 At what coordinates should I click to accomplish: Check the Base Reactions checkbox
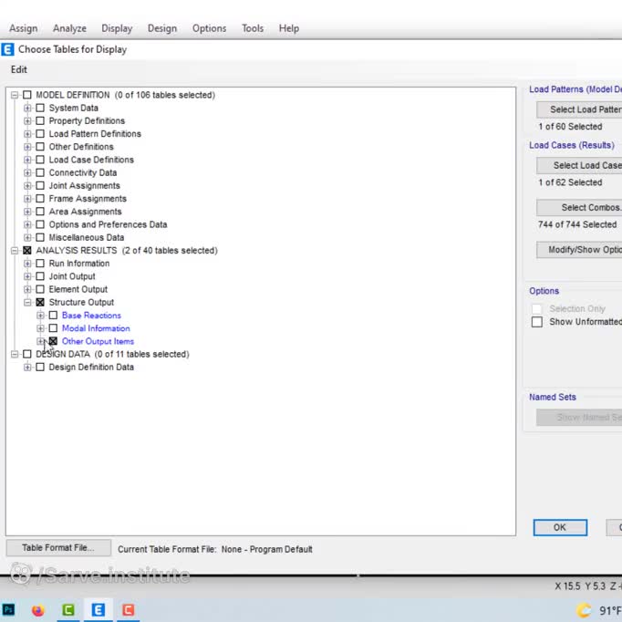[53, 316]
